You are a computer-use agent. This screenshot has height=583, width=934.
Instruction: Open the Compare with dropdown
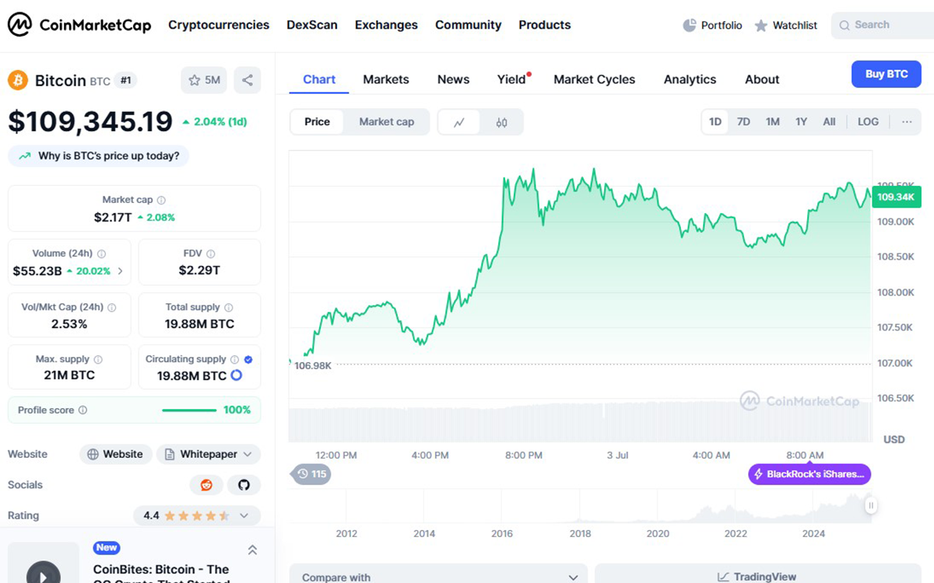(439, 576)
